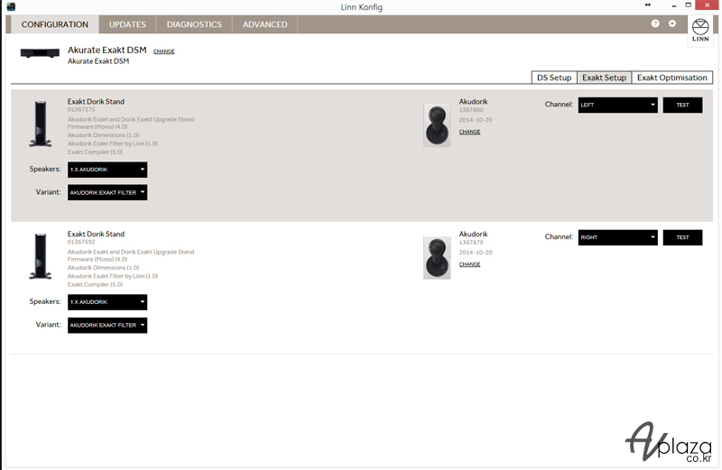Minimize the Linn Konfig window
722x470 pixels.
(x=674, y=5)
